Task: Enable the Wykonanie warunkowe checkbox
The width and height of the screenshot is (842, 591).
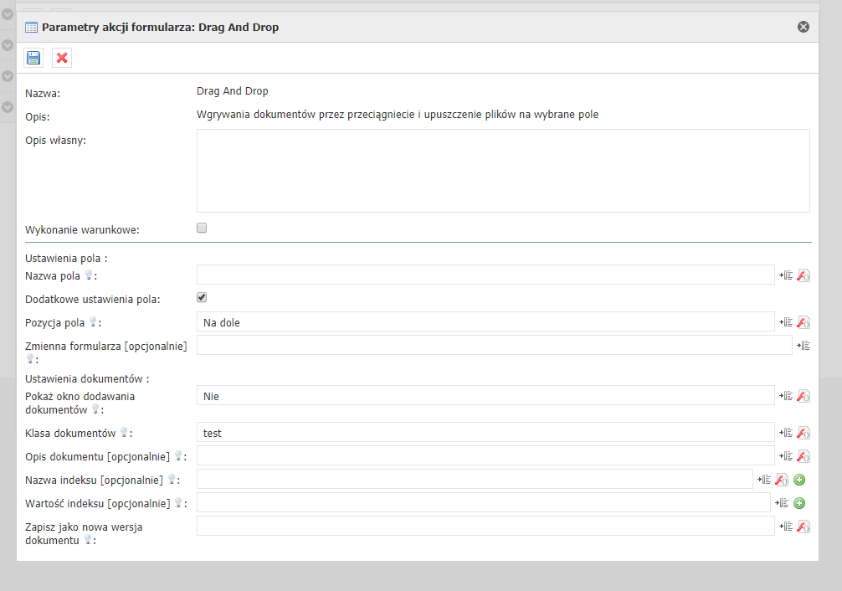Action: point(202,228)
